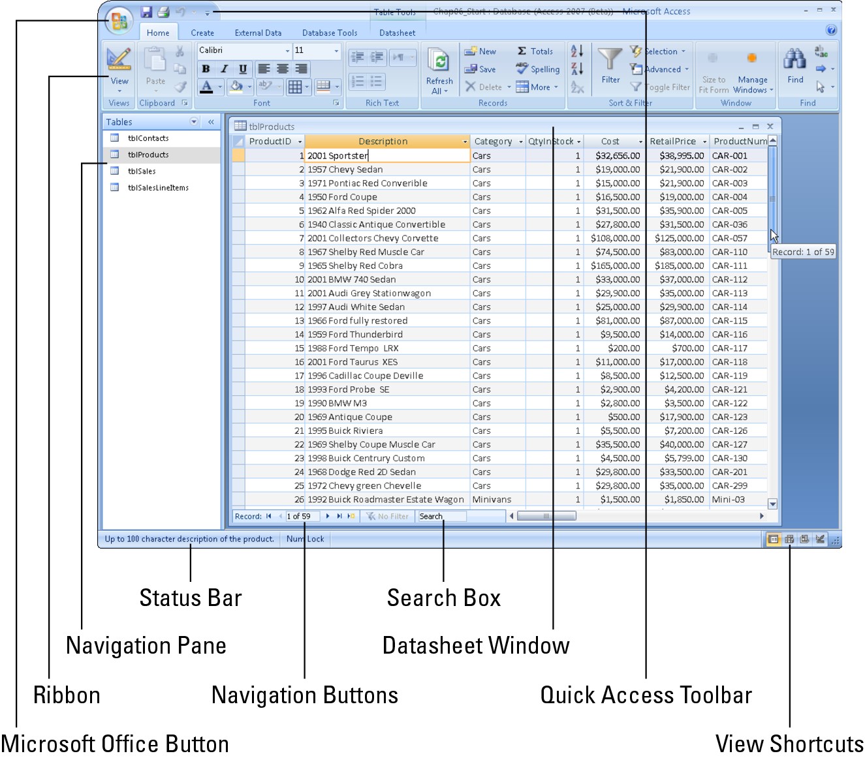
Task: Click the Cut scissors icon
Action: 180,52
